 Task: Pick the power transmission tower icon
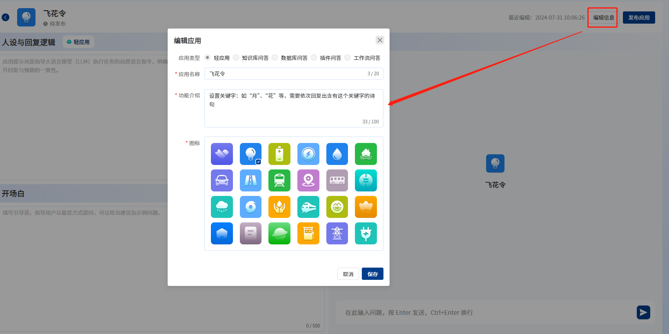coord(337,233)
